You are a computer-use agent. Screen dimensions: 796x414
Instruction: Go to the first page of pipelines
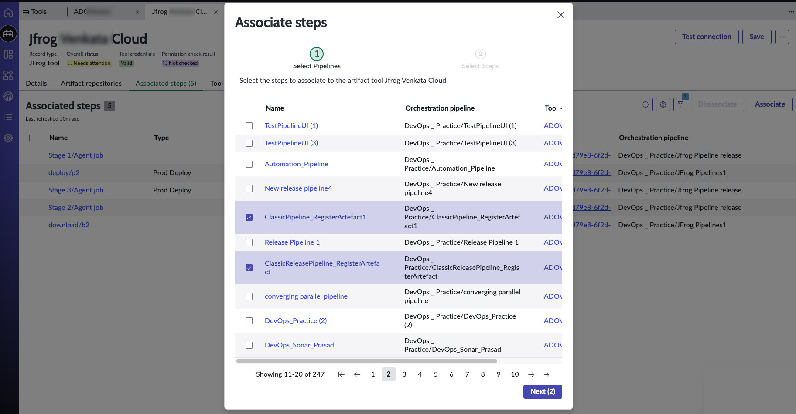point(342,374)
